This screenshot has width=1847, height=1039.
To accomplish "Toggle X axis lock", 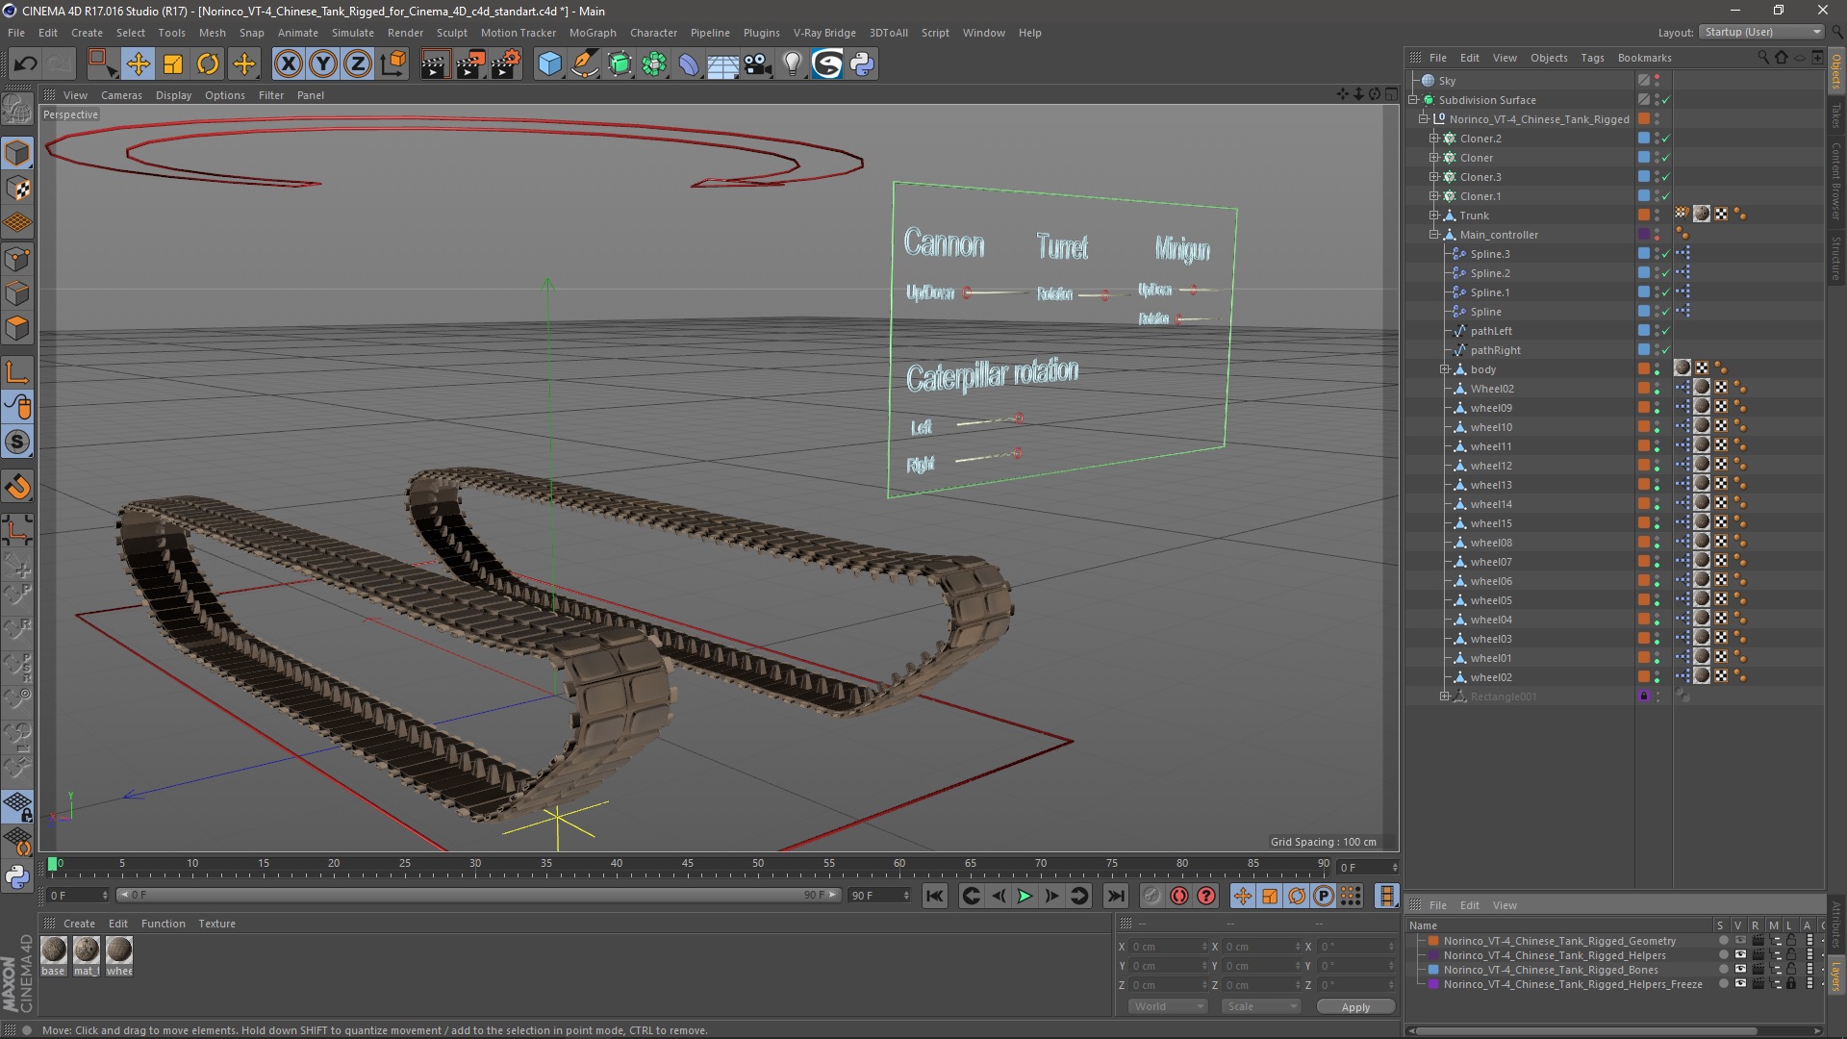I will click(x=288, y=64).
